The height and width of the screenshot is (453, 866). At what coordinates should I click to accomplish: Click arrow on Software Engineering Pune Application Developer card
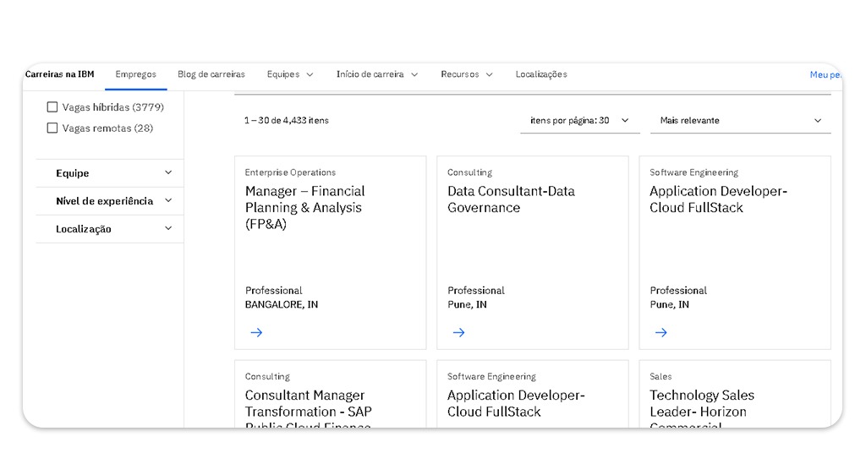point(660,332)
